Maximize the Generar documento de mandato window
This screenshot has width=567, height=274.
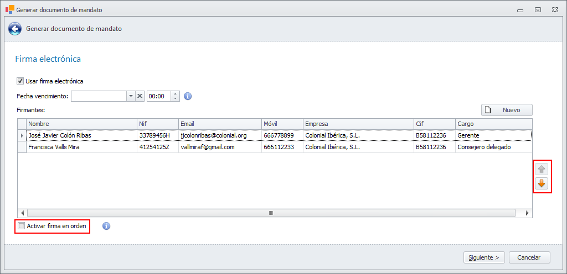pos(538,10)
